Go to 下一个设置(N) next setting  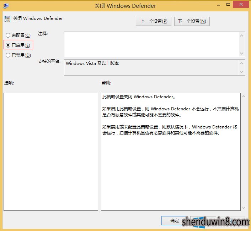(x=192, y=21)
